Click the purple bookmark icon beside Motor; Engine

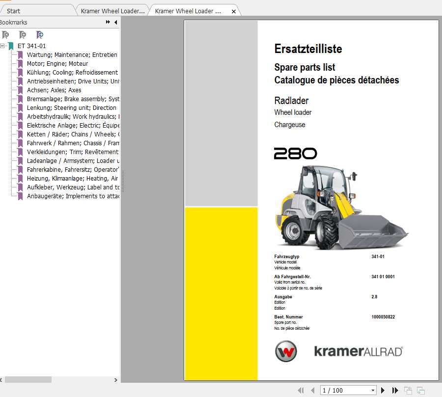[20, 64]
